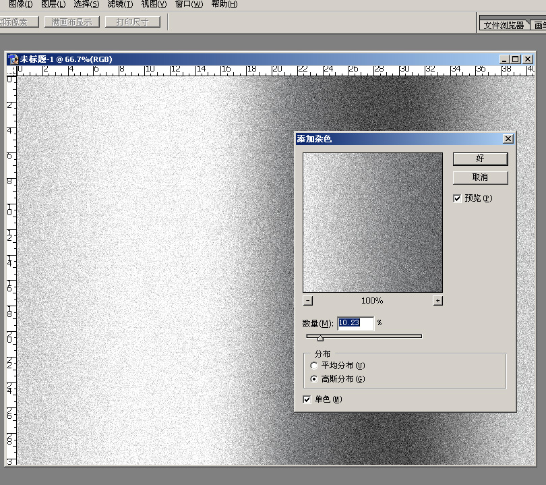
Task: Open the 选择(S) menu
Action: tap(86, 4)
